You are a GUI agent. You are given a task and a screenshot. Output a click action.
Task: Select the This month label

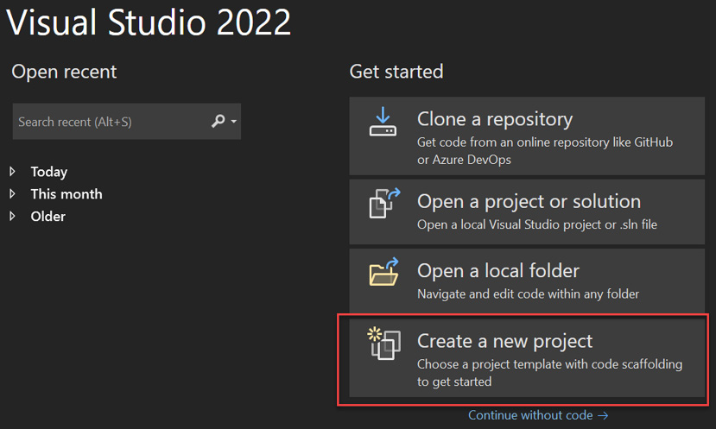(67, 194)
